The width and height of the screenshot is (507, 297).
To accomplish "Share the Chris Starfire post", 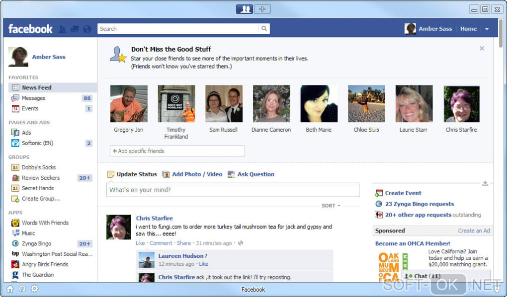I will click(x=183, y=243).
